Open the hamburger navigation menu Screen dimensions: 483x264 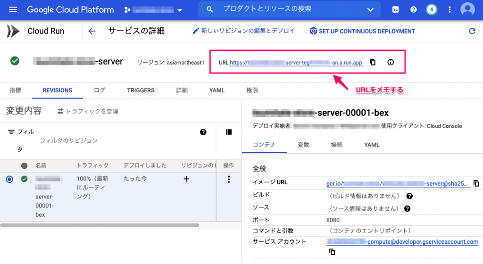13,9
